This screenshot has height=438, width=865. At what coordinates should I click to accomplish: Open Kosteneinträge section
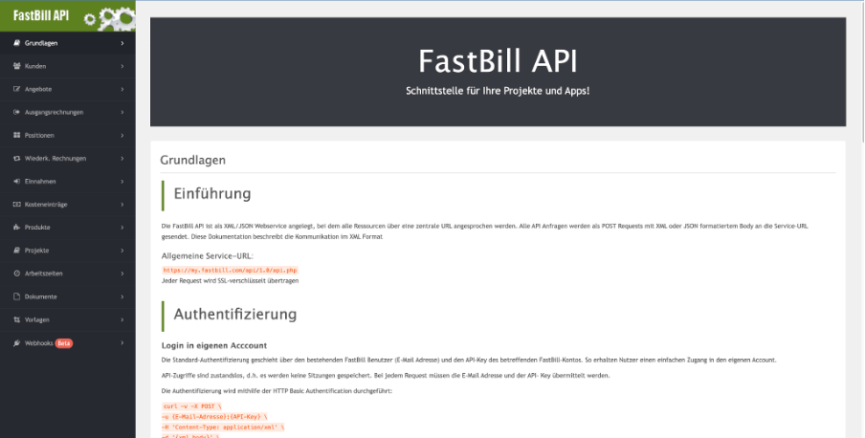pyautogui.click(x=67, y=204)
